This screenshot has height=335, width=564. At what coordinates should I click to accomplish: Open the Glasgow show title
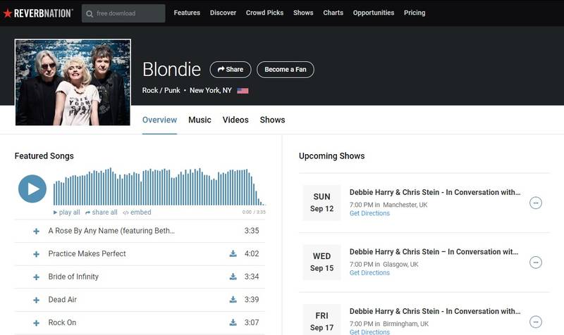pyautogui.click(x=434, y=252)
